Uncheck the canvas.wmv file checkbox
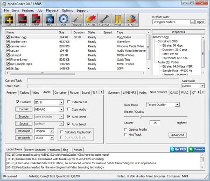This screenshot has height=181, width=210. pyautogui.click(x=8, y=46)
